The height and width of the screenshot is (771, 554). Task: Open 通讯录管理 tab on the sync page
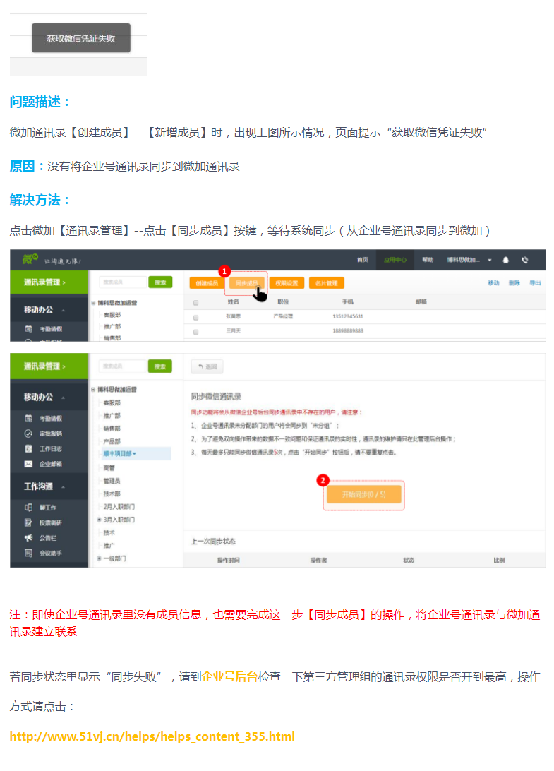click(x=49, y=366)
